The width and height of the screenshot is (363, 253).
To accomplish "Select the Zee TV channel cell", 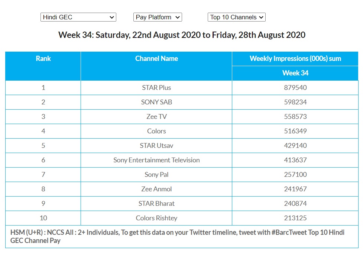I will [x=156, y=117].
